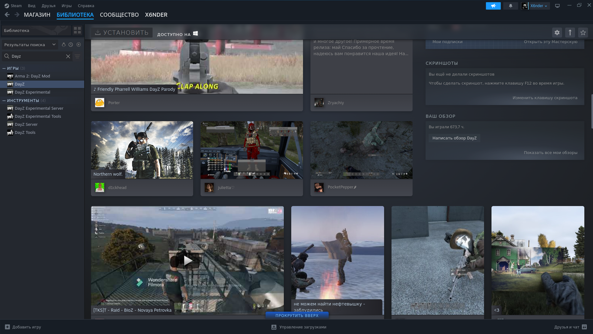593x334 pixels.
Task: Open the Вид menu
Action: (x=31, y=5)
